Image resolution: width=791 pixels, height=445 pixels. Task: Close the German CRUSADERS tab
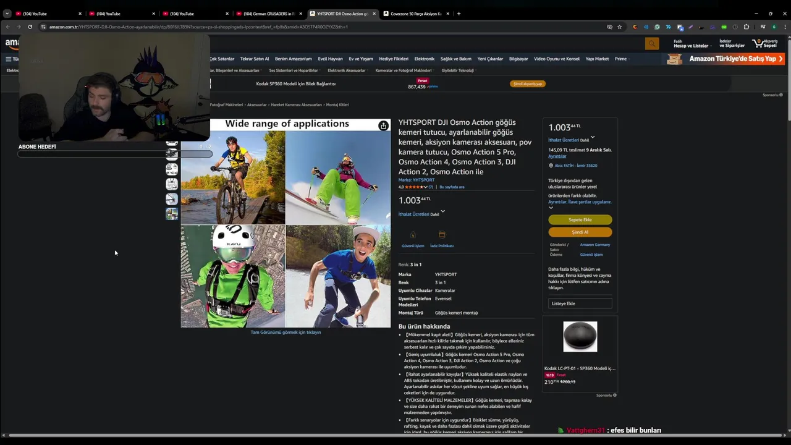pos(301,14)
